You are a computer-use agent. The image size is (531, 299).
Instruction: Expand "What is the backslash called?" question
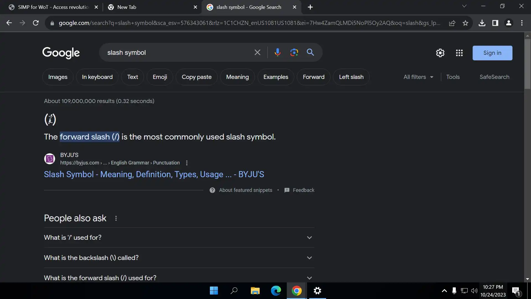point(179,258)
